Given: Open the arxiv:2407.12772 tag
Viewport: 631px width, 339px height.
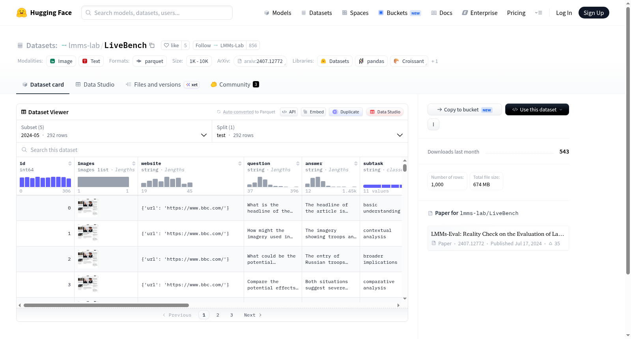Looking at the screenshot, I should tap(260, 61).
